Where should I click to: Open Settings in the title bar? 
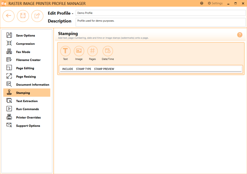click(x=215, y=3)
